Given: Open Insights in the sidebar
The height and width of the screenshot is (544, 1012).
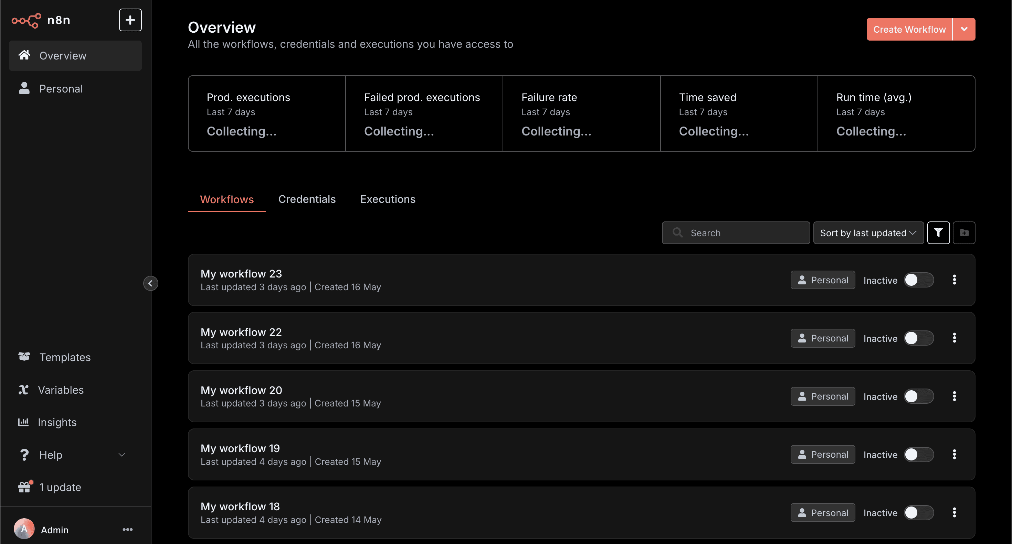Looking at the screenshot, I should pyautogui.click(x=57, y=422).
